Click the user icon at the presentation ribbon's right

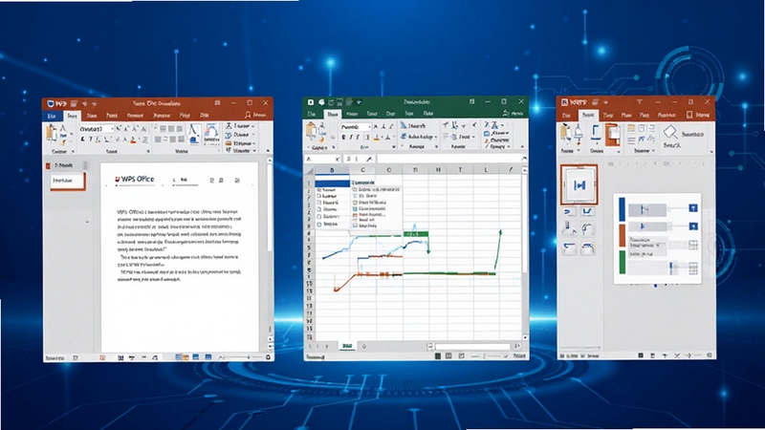click(x=689, y=115)
